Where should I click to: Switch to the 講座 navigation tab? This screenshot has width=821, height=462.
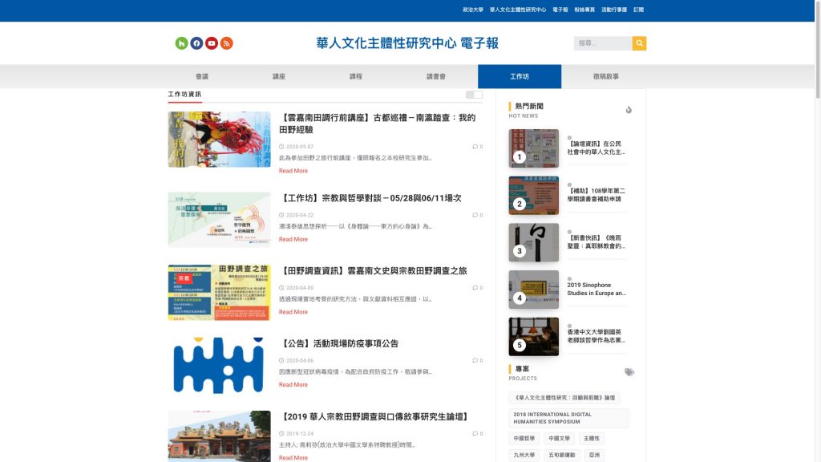[x=279, y=77]
